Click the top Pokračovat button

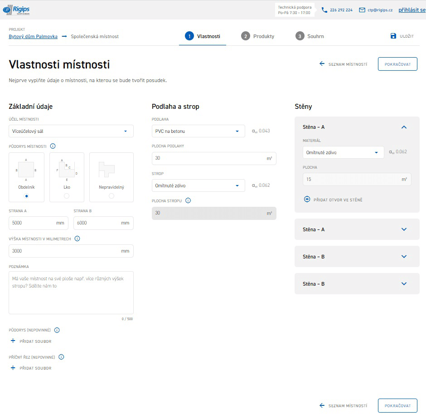click(x=397, y=64)
